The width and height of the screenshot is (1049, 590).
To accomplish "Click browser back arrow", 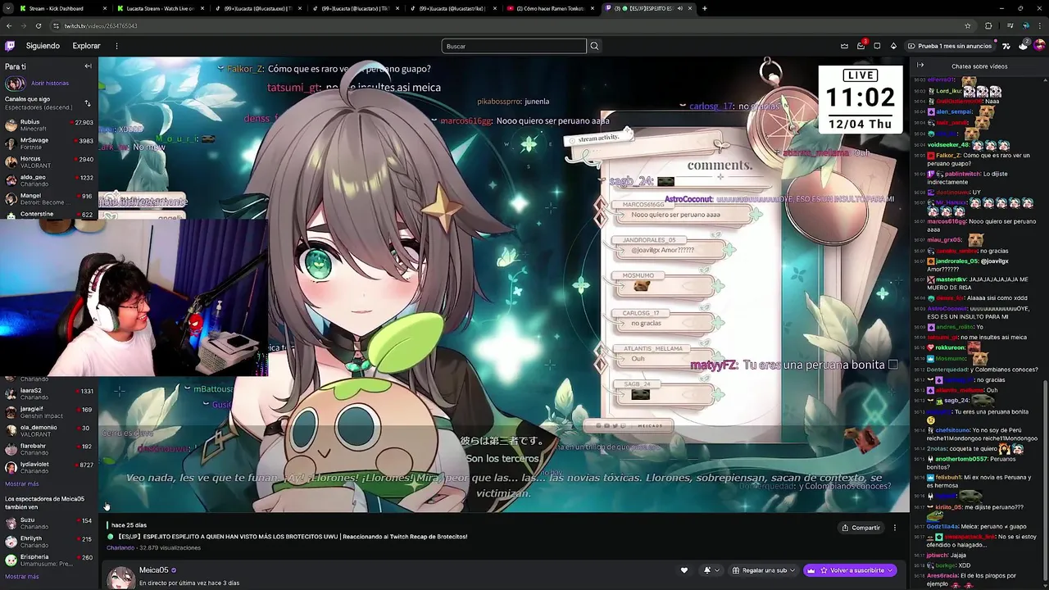I will point(10,25).
